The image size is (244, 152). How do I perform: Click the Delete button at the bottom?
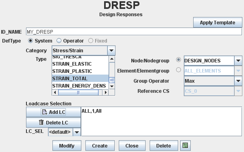tap(163, 146)
